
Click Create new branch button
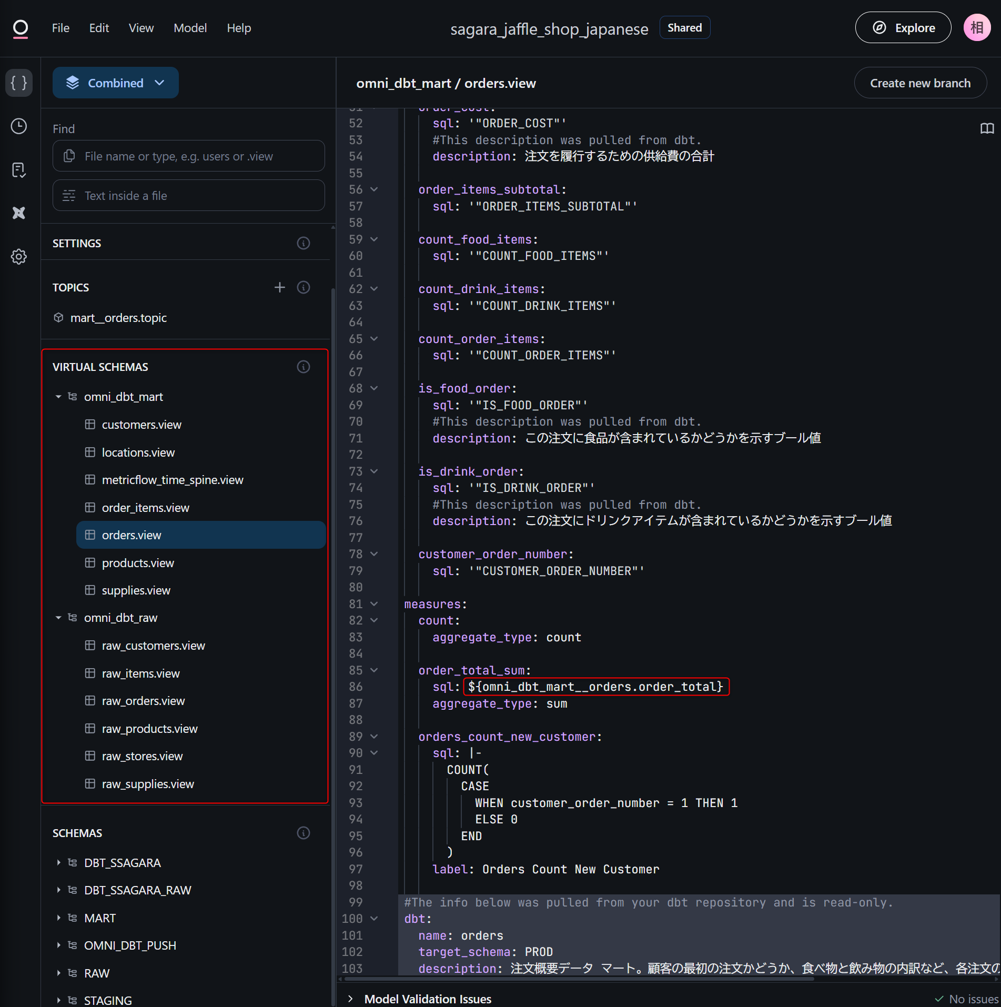click(x=920, y=83)
